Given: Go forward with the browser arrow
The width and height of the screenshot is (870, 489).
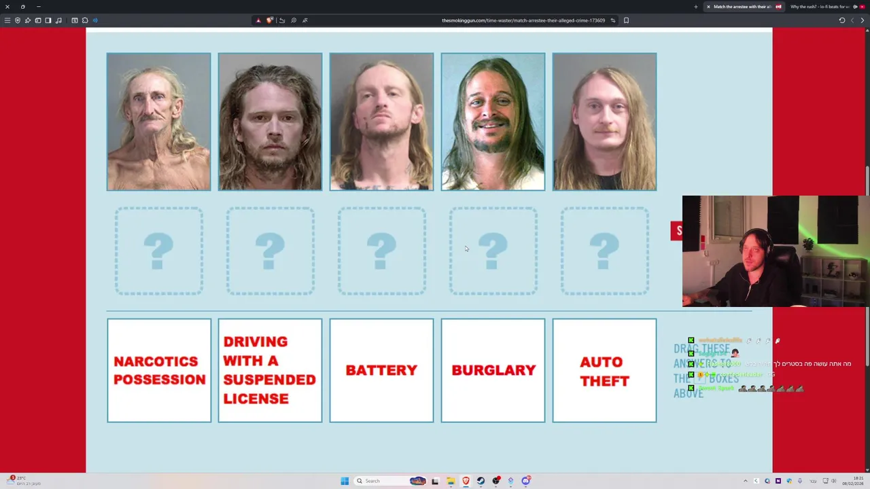Looking at the screenshot, I should click(x=862, y=20).
